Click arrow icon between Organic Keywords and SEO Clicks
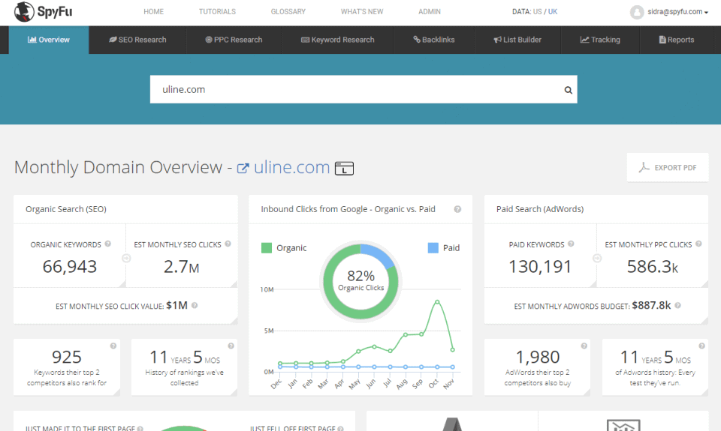The height and width of the screenshot is (431, 721). click(x=126, y=259)
